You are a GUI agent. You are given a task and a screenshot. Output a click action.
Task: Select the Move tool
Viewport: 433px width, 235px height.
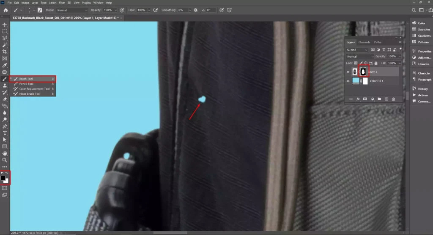coord(5,25)
